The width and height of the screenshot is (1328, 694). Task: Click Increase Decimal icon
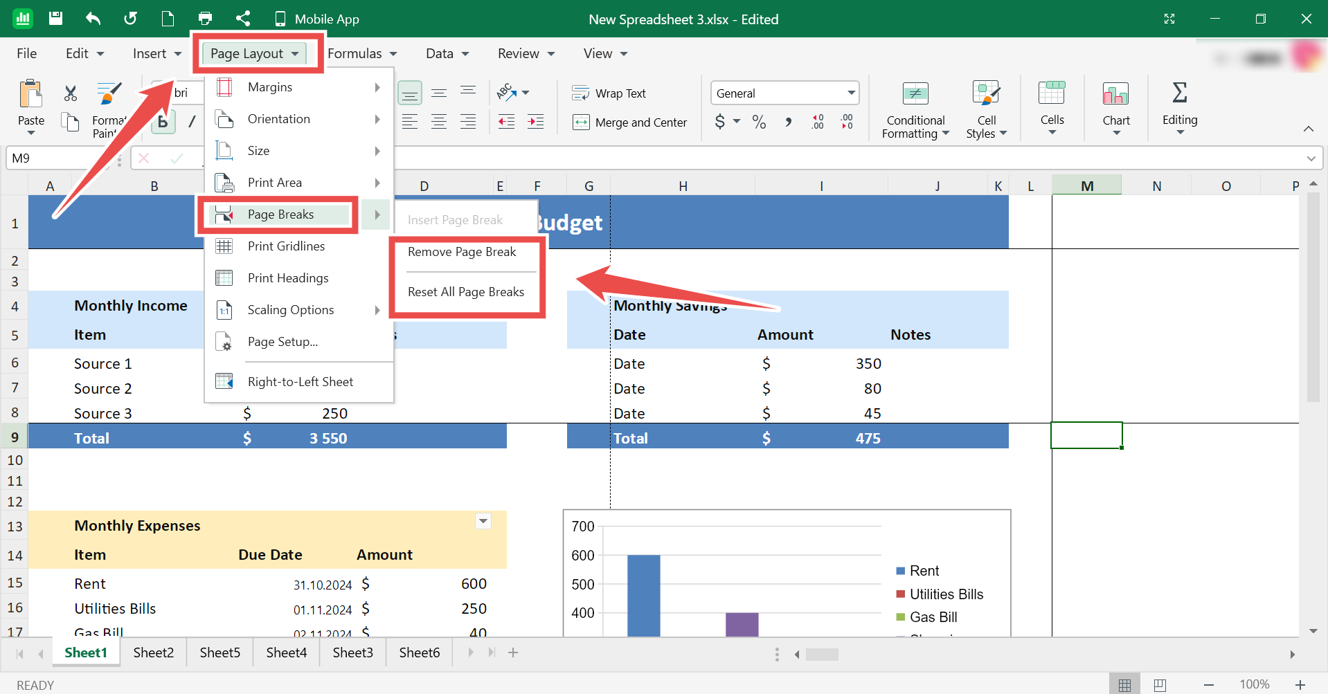click(818, 122)
